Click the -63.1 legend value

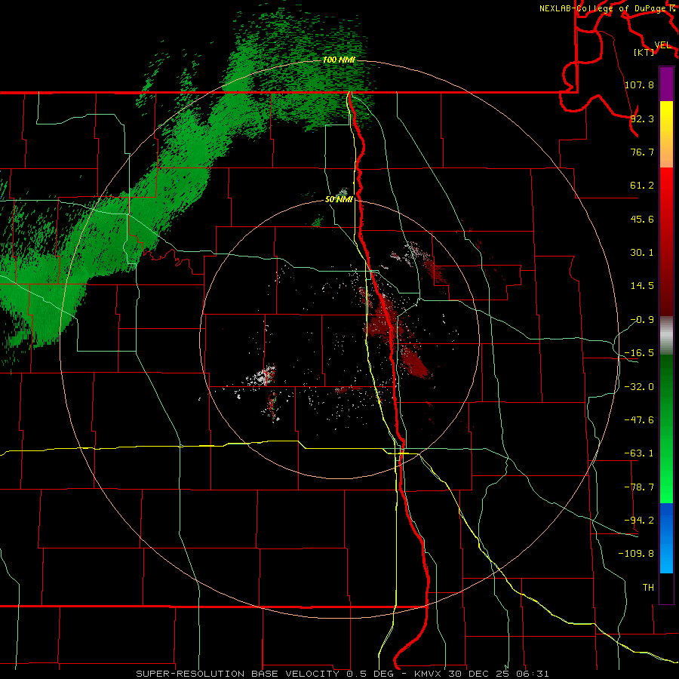639,453
